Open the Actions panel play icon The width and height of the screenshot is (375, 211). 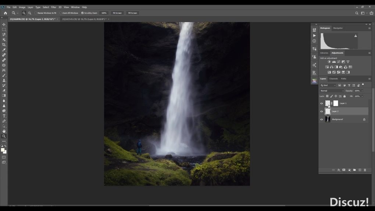click(x=314, y=35)
